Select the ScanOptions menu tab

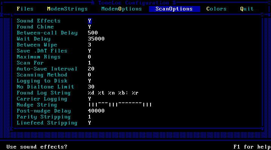point(174,9)
